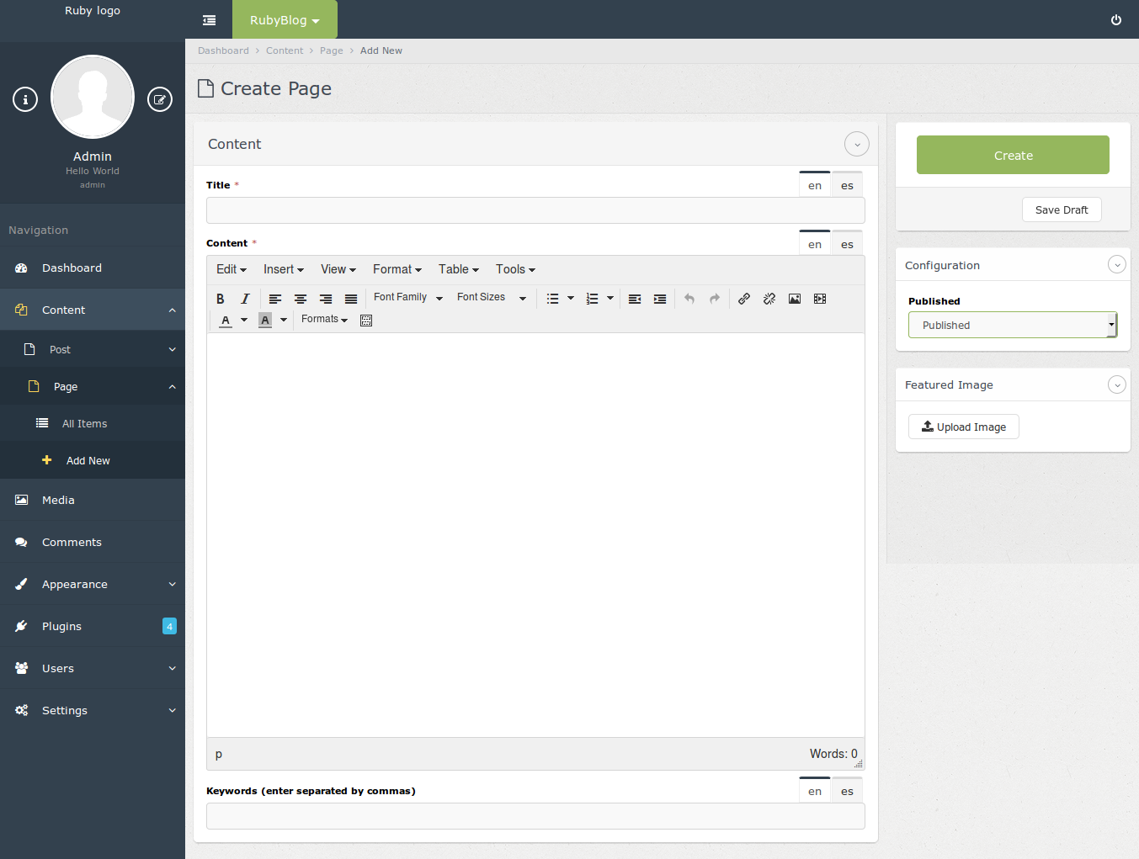Click the insert image icon in toolbar

coord(795,299)
